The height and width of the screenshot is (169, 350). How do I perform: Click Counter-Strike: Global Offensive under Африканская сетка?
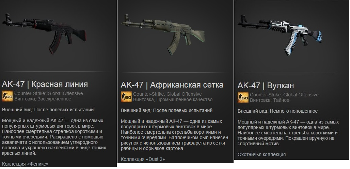[168, 94]
